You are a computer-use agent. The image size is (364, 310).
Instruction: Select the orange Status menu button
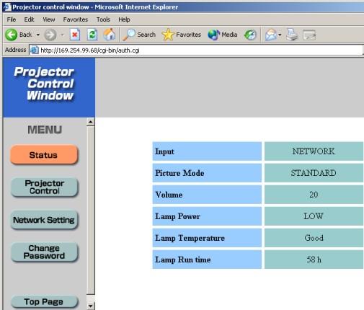click(44, 155)
